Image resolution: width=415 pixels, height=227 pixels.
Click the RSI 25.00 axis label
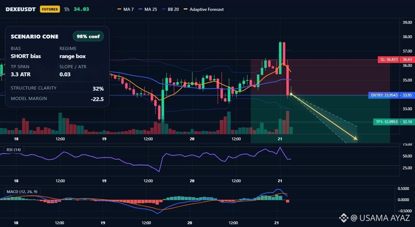coord(407,168)
